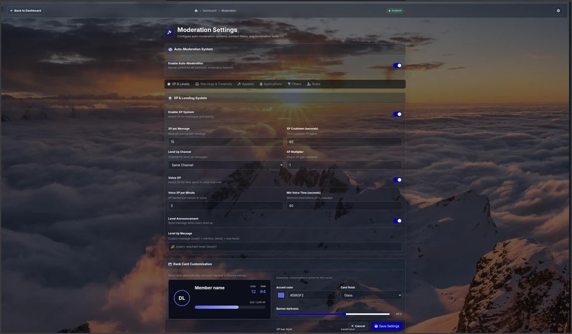
Task: Click the robot icon in Auto-Moderation System header
Action: tap(170, 49)
